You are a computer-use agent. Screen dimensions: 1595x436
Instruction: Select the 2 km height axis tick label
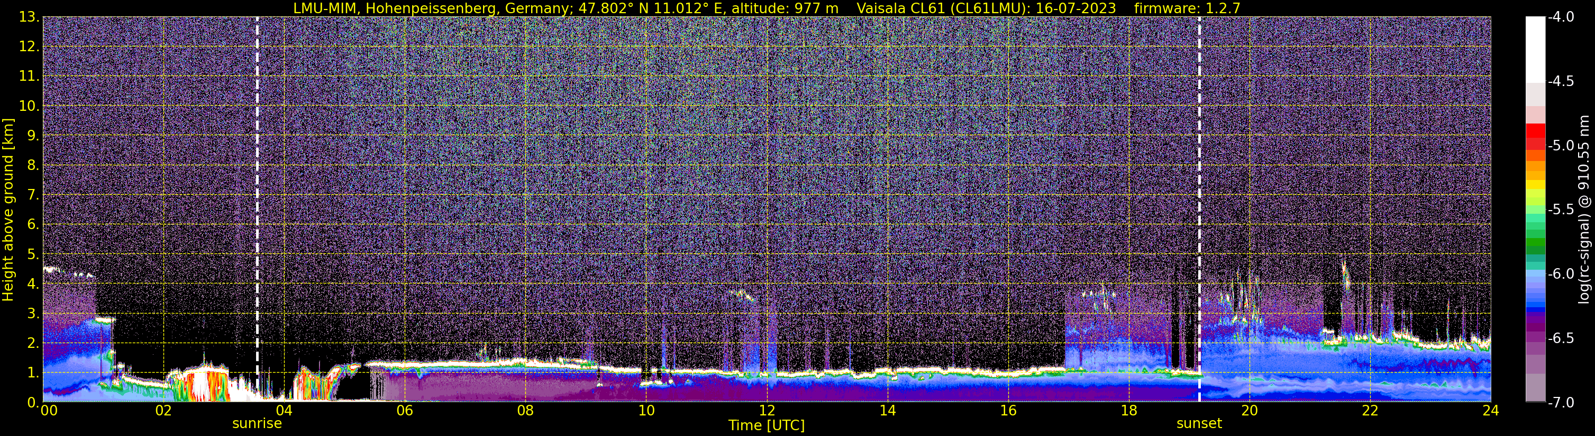click(32, 343)
